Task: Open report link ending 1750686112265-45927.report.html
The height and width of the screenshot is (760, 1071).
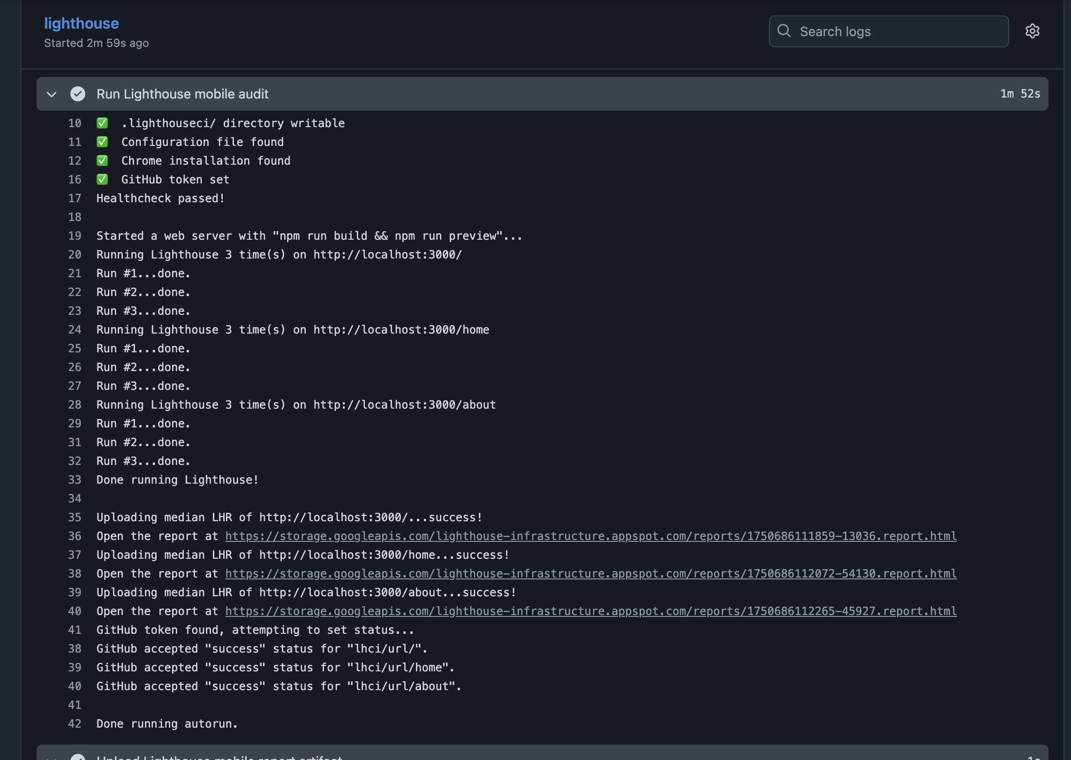Action: pos(591,611)
